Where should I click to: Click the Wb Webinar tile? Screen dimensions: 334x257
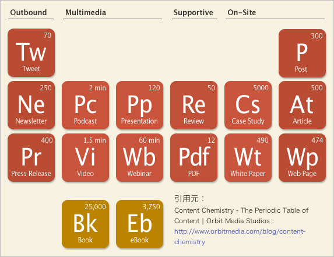(139, 157)
